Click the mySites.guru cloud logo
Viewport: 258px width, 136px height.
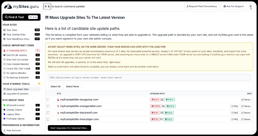(8, 7)
